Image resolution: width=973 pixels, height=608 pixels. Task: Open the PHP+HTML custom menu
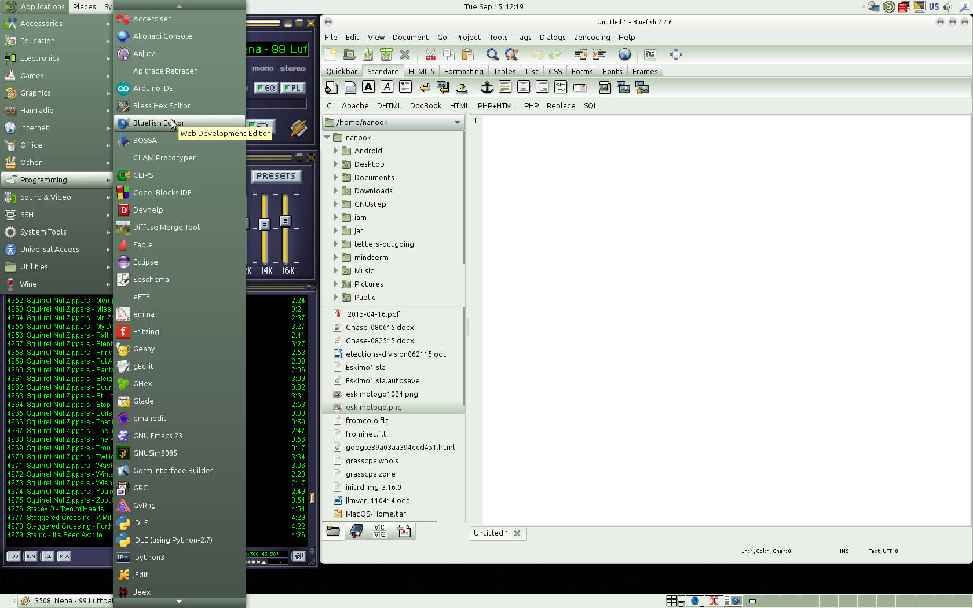click(x=496, y=105)
